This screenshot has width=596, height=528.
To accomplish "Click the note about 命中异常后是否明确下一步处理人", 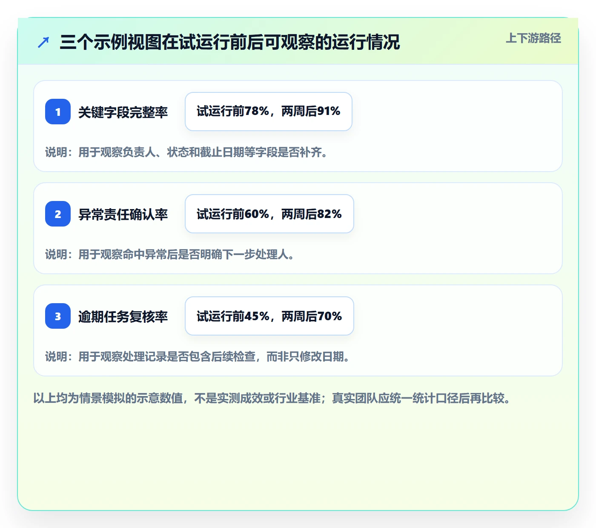I will coord(171,254).
